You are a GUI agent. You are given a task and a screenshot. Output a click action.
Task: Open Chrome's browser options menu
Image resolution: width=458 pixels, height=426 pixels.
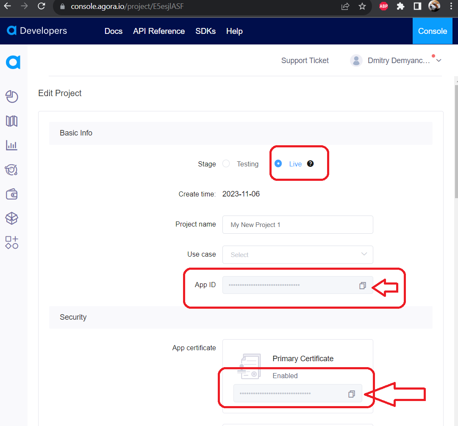450,6
